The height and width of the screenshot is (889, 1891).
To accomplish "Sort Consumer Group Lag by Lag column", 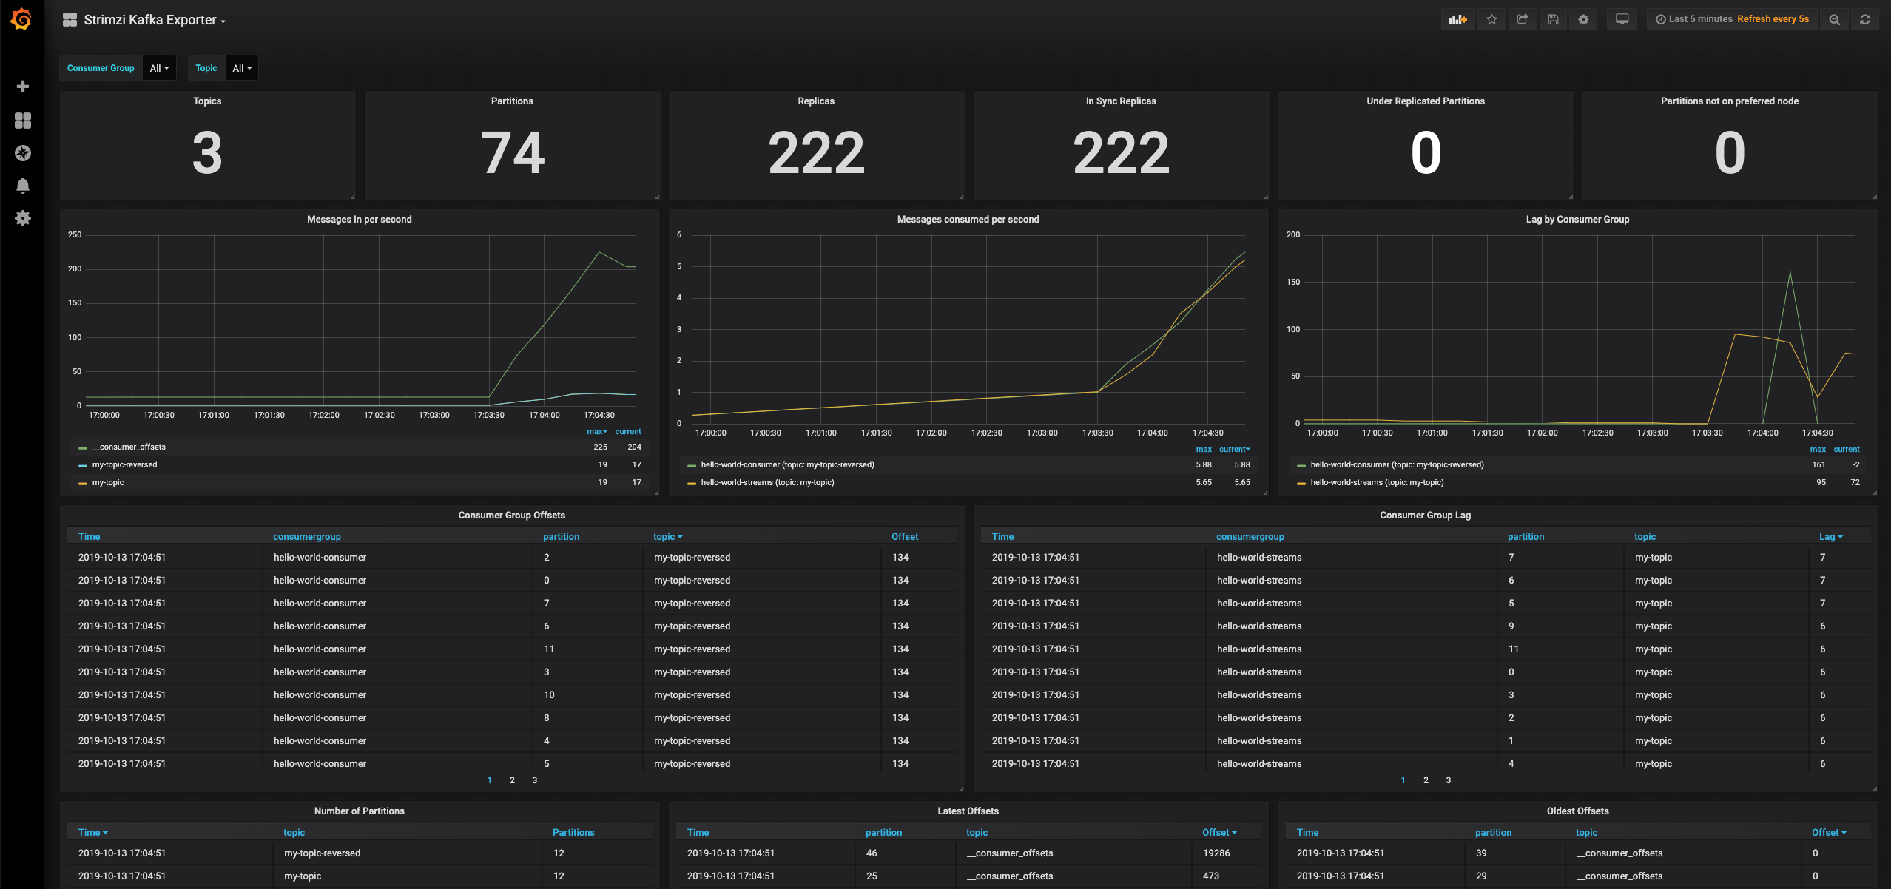I will [x=1830, y=536].
